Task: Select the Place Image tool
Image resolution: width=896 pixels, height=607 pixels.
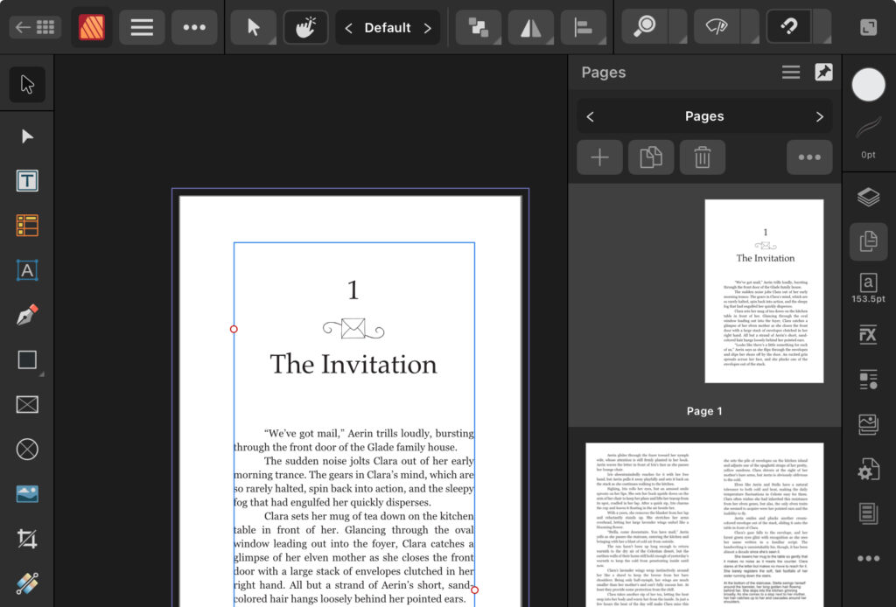Action: 27,494
